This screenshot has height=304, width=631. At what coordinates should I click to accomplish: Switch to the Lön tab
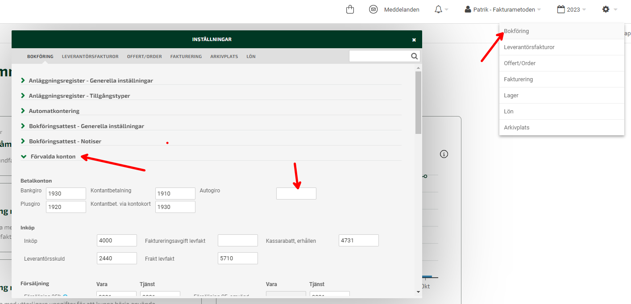click(x=251, y=57)
